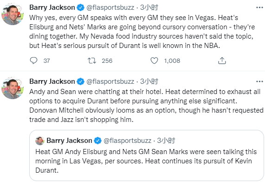Click the share icon on first tweet

pyautogui.click(x=222, y=61)
